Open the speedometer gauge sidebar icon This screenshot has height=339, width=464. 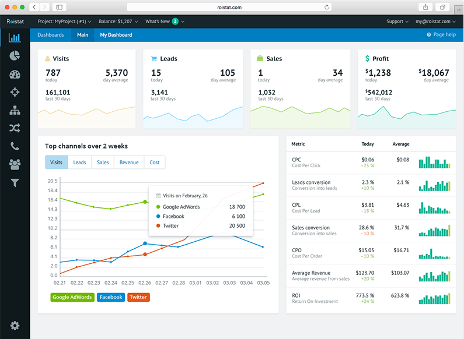(x=15, y=74)
